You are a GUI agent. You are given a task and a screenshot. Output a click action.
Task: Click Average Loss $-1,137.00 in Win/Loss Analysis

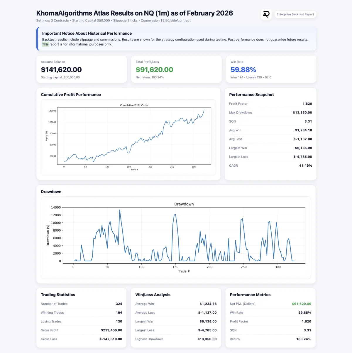[176, 313]
